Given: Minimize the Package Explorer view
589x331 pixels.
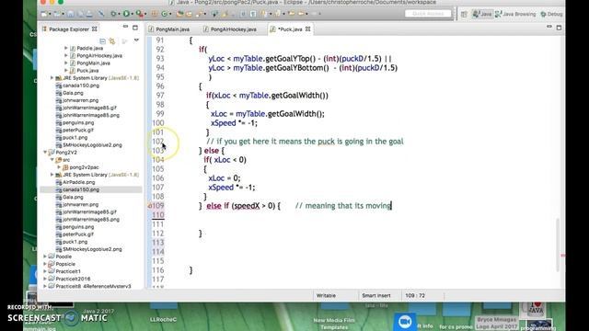Looking at the screenshot, I should [125, 28].
